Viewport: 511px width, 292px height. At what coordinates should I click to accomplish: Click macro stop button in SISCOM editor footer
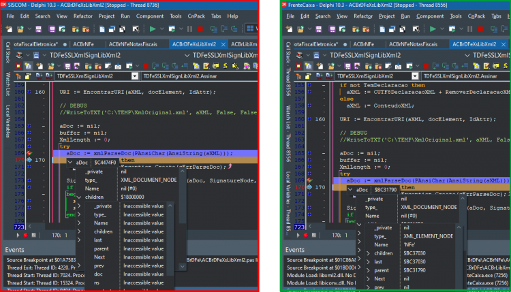[x=33, y=235]
